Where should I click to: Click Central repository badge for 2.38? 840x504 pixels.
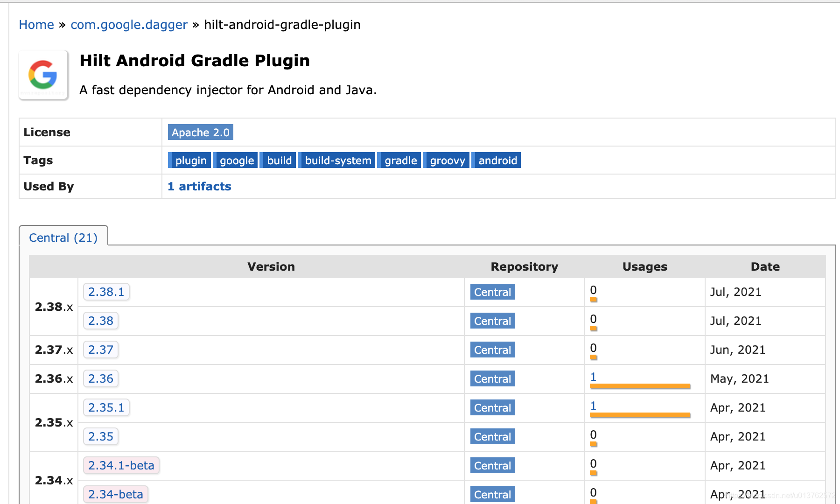(x=493, y=321)
